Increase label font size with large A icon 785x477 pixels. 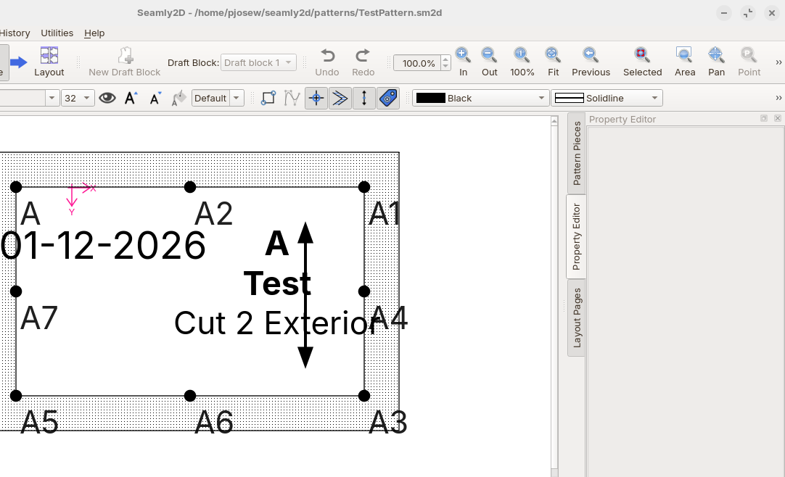tap(131, 98)
